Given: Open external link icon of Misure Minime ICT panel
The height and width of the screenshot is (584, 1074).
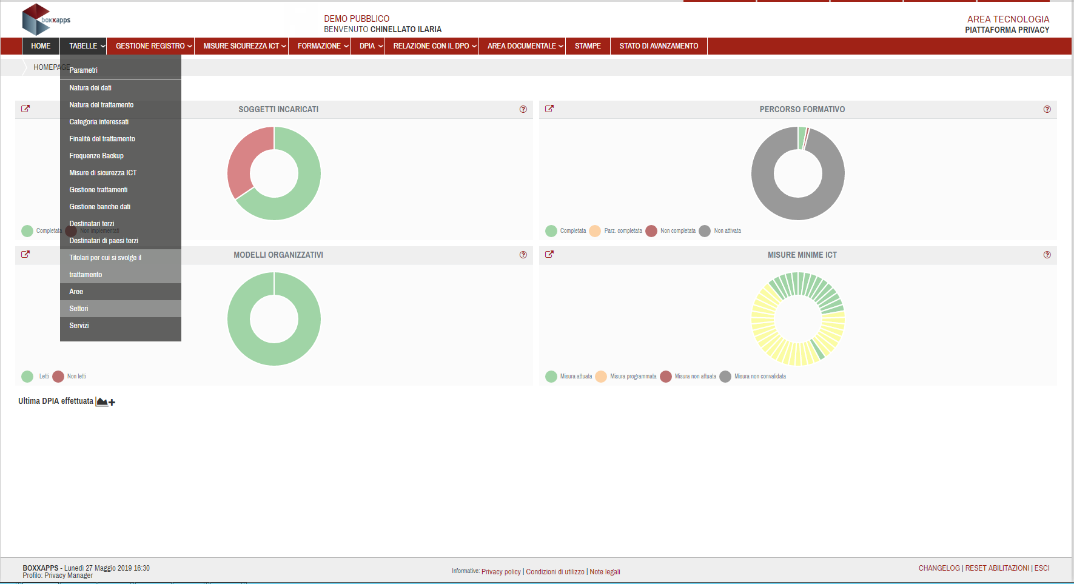Looking at the screenshot, I should 549,255.
